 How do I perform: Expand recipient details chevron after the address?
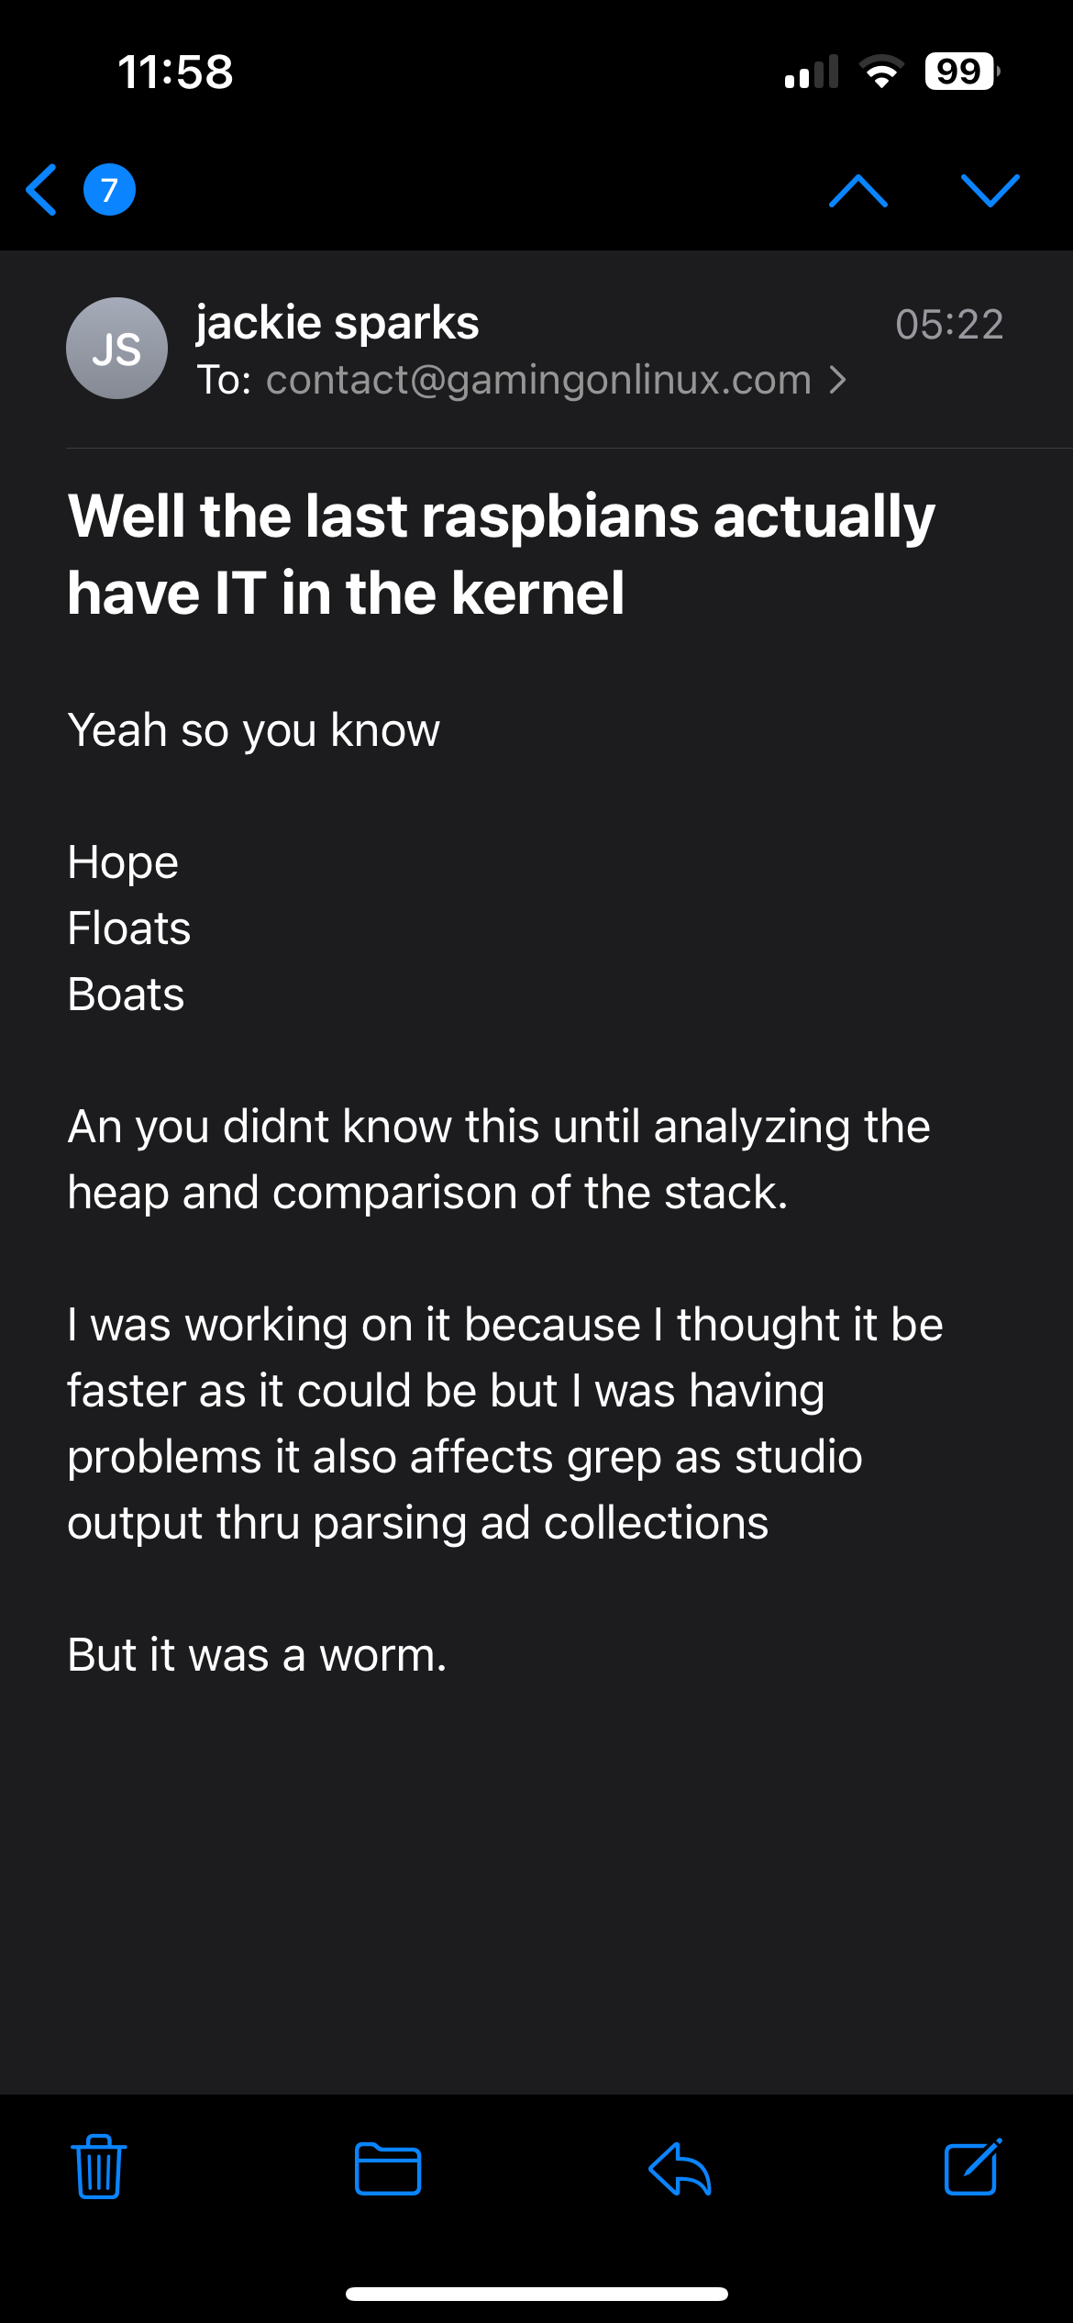click(x=837, y=380)
